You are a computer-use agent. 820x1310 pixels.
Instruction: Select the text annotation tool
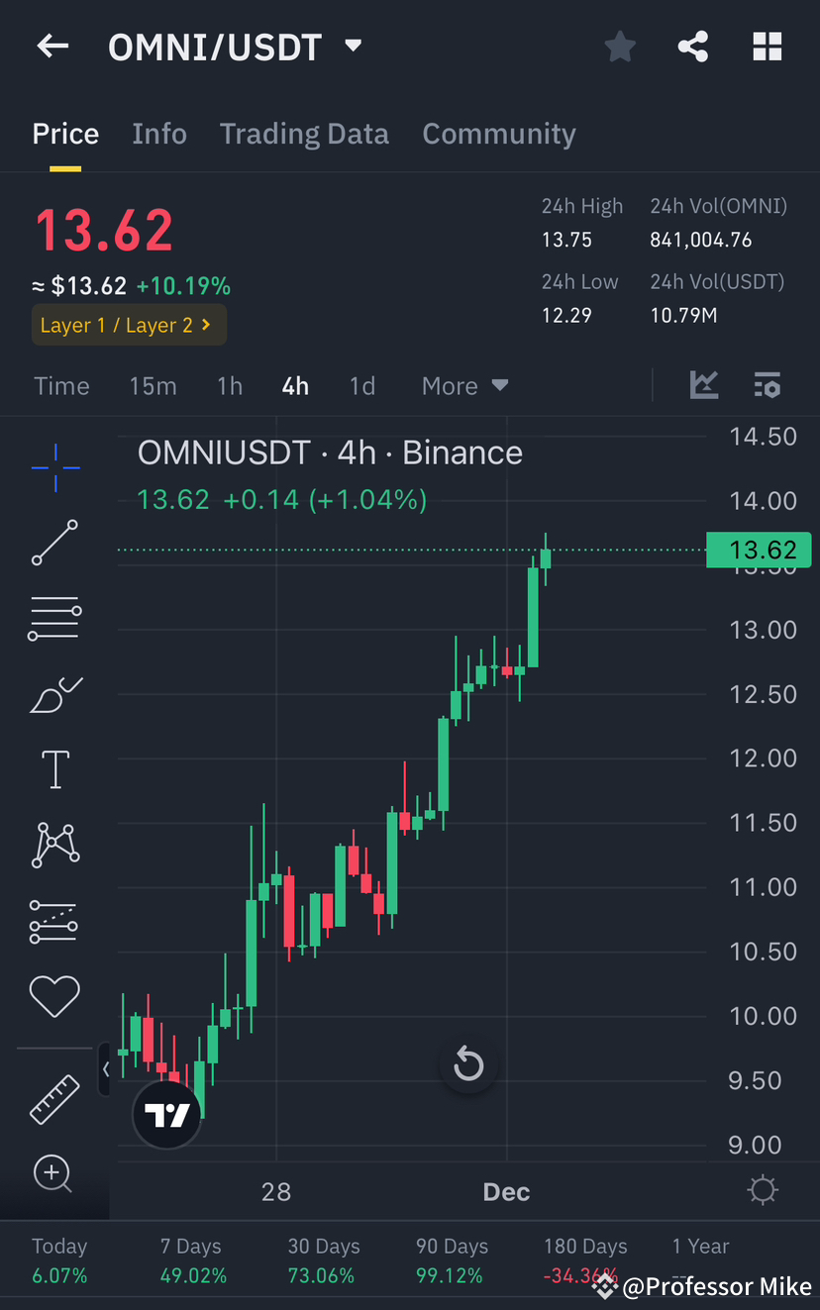click(54, 769)
